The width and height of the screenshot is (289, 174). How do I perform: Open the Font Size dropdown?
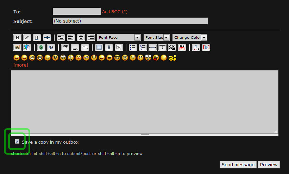tap(157, 37)
